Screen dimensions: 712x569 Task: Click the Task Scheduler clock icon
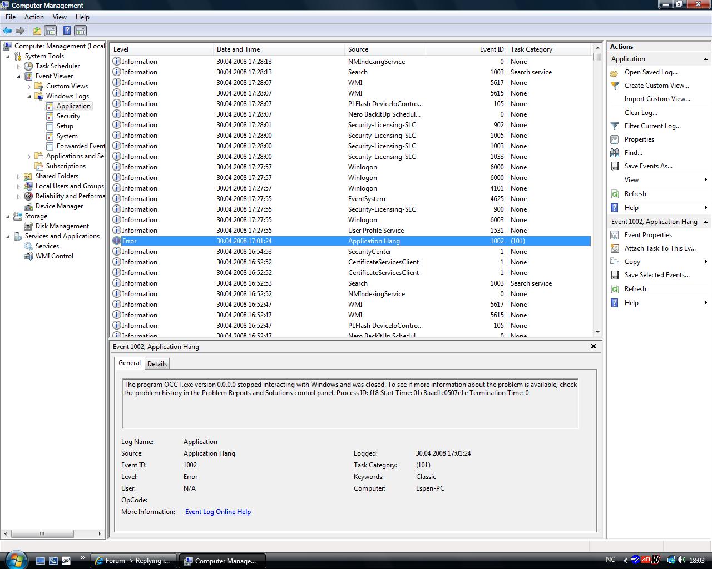(x=28, y=66)
